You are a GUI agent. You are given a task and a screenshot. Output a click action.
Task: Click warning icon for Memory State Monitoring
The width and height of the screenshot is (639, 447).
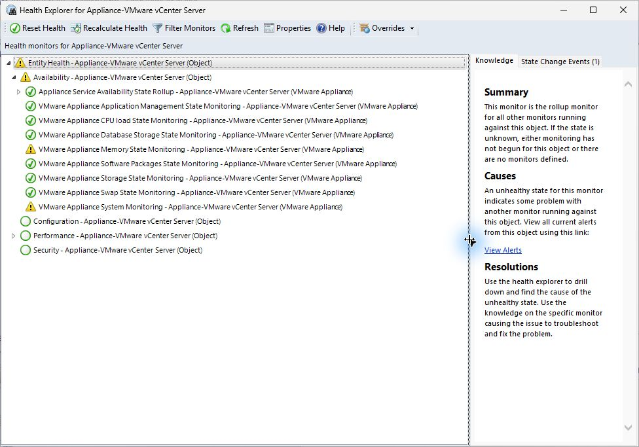pos(31,149)
